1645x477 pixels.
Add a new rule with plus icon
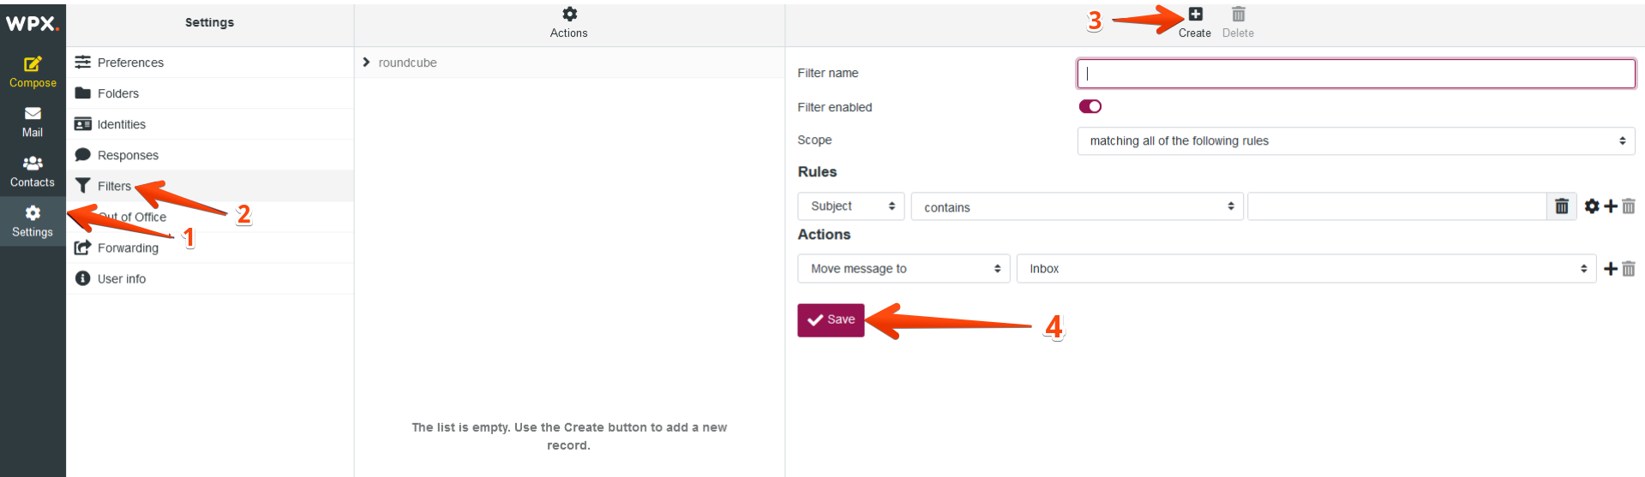(x=1611, y=206)
